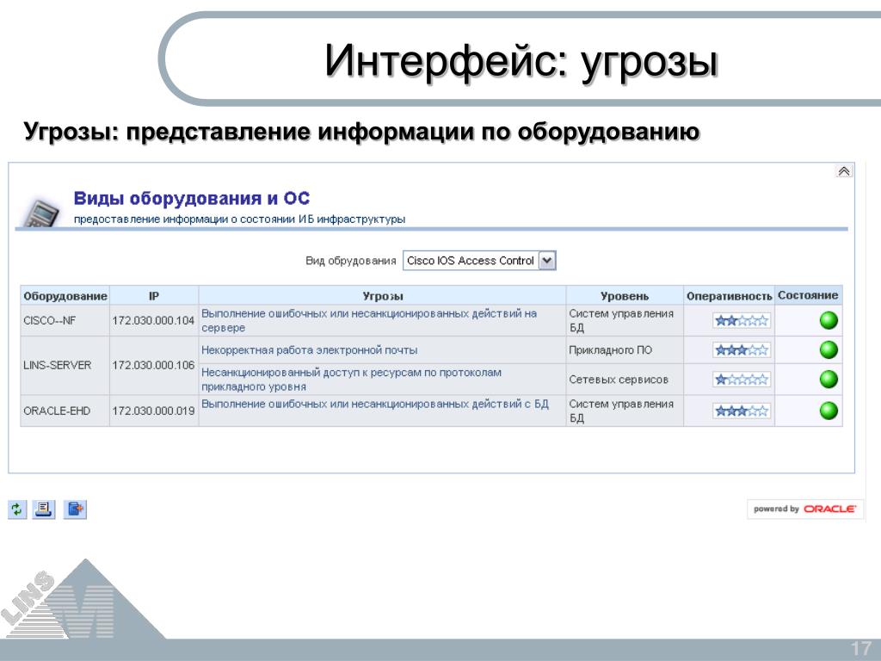881x661 pixels.
Task: Click Систем управления БД in ORACLE-EHD row
Action: 625,411
